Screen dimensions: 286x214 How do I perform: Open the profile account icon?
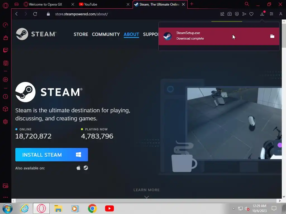[280, 14]
